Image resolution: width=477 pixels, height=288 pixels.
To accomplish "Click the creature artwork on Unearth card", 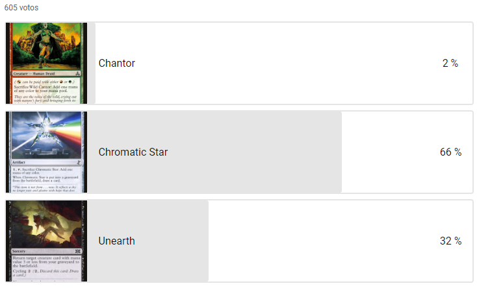I will pos(46,224).
